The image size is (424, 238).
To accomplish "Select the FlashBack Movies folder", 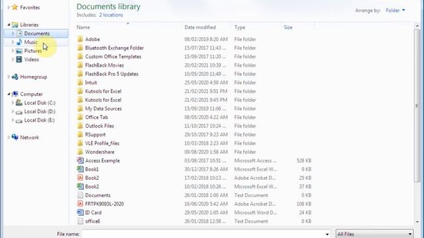I will [x=105, y=65].
